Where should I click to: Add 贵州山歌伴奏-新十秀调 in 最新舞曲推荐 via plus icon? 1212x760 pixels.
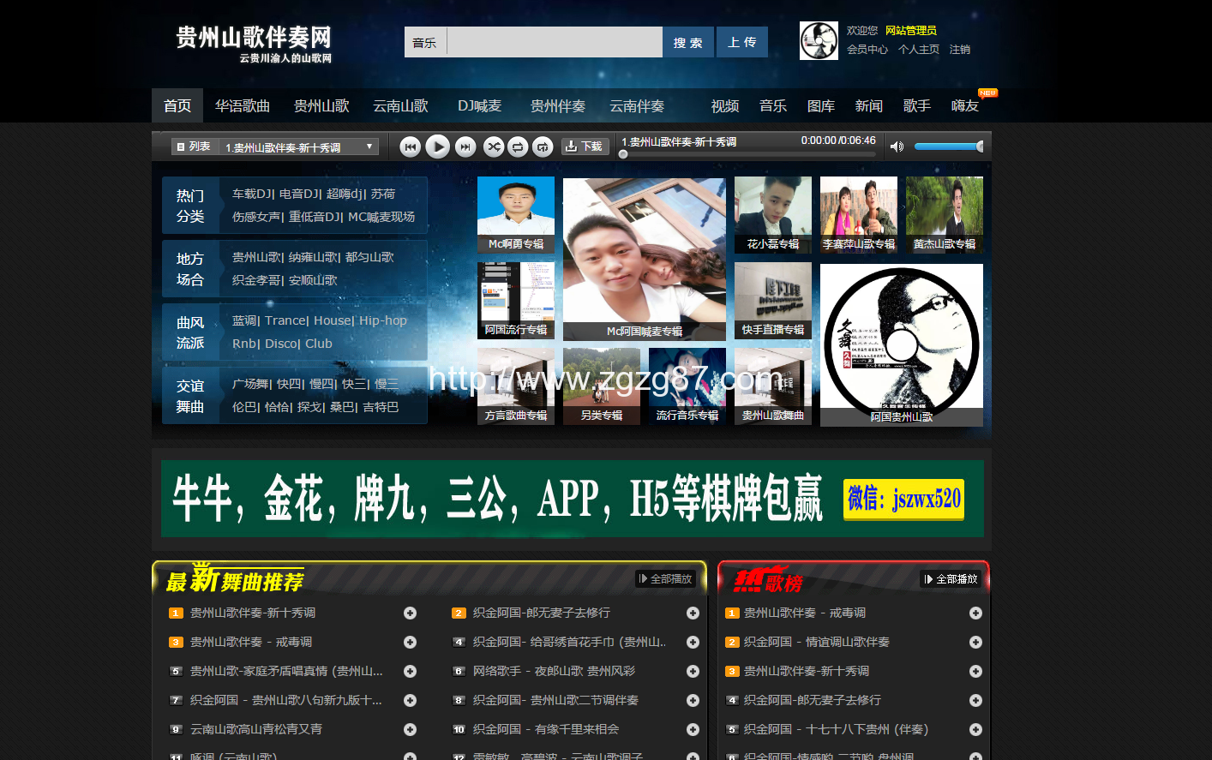[410, 613]
